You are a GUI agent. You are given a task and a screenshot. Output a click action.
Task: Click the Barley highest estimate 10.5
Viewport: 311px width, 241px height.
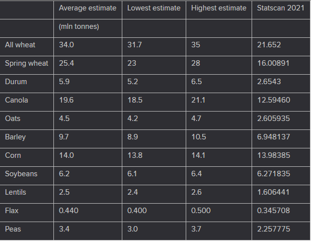click(x=199, y=137)
